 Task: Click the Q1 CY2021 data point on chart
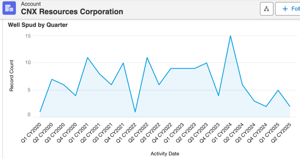pyautogui.click(x=87, y=57)
